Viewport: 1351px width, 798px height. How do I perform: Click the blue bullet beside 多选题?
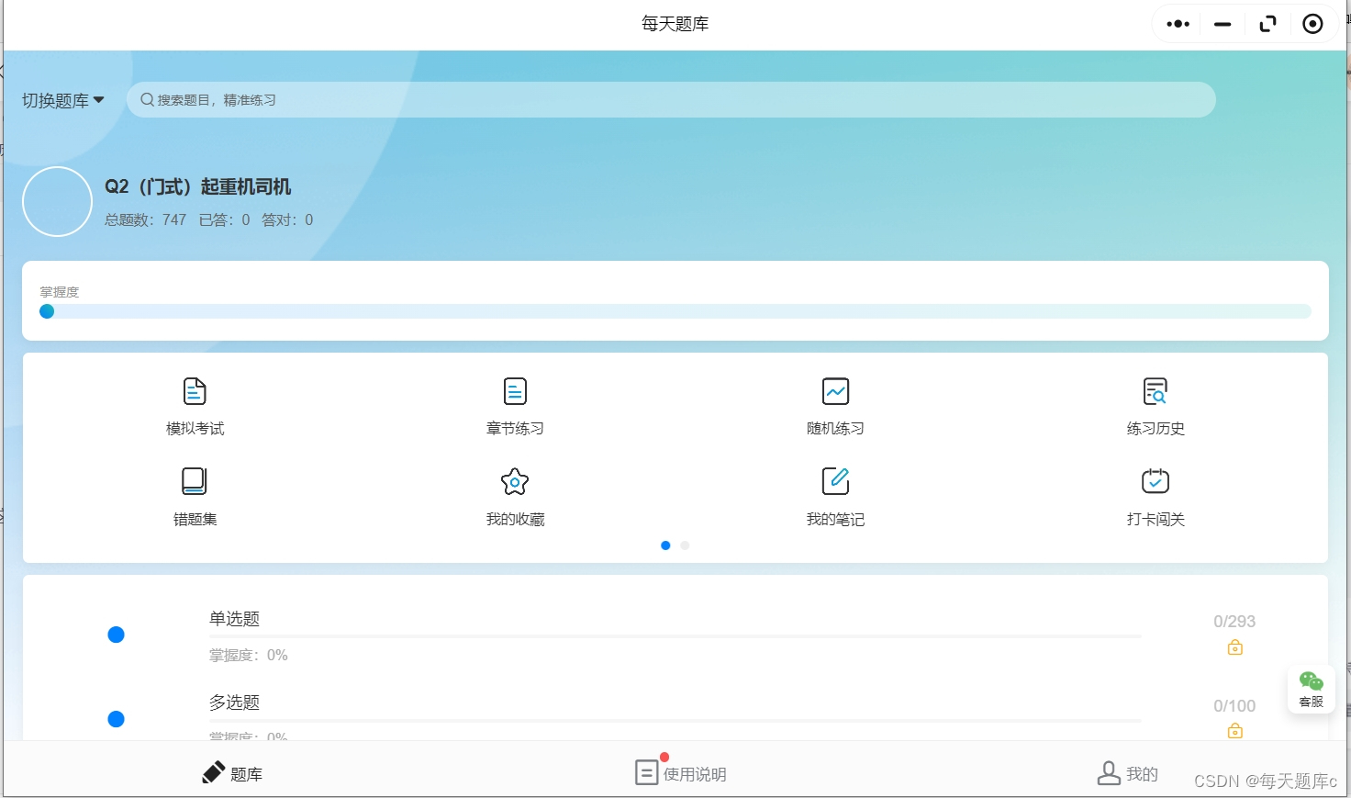tap(116, 719)
